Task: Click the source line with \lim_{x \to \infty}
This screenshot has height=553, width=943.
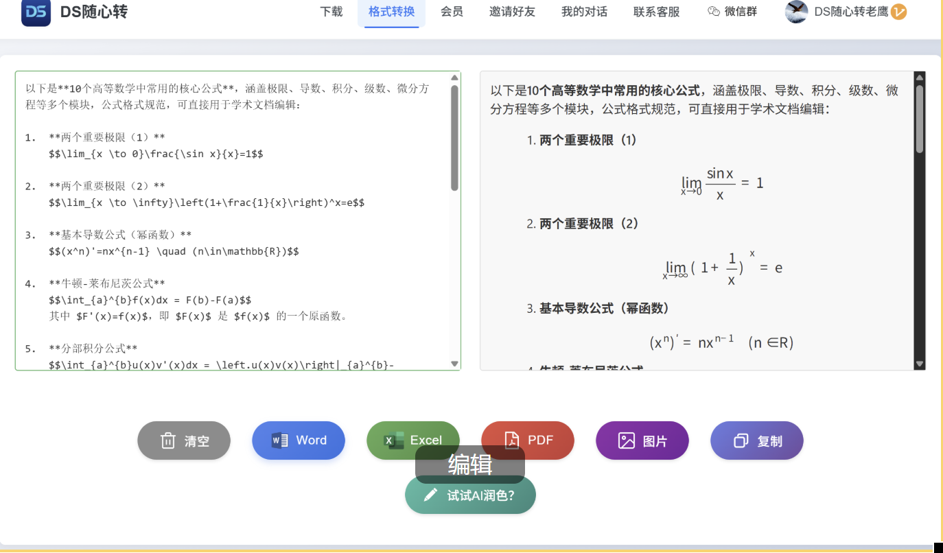Action: (x=207, y=202)
